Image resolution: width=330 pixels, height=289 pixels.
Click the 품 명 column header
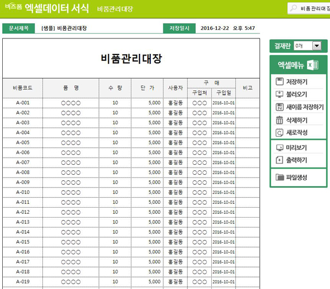pos(71,88)
